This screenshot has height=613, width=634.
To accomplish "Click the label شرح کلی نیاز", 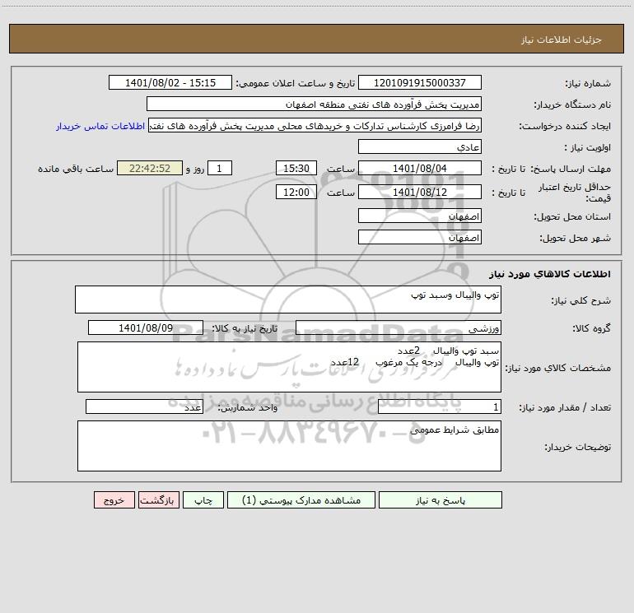I will tap(581, 300).
